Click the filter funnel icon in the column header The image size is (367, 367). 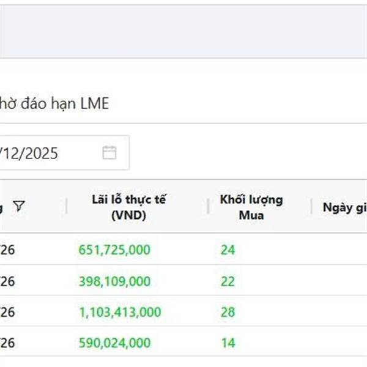(20, 206)
